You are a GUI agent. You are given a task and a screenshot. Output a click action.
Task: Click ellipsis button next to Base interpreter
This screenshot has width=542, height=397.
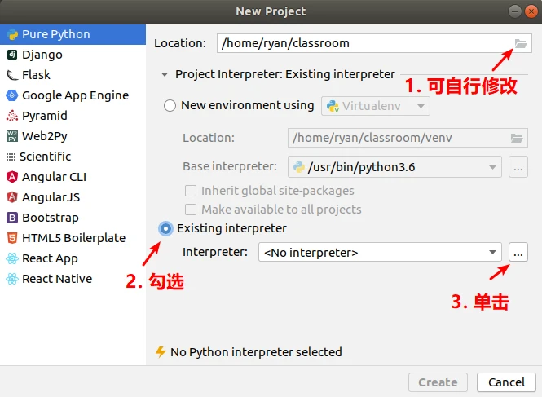click(x=518, y=167)
